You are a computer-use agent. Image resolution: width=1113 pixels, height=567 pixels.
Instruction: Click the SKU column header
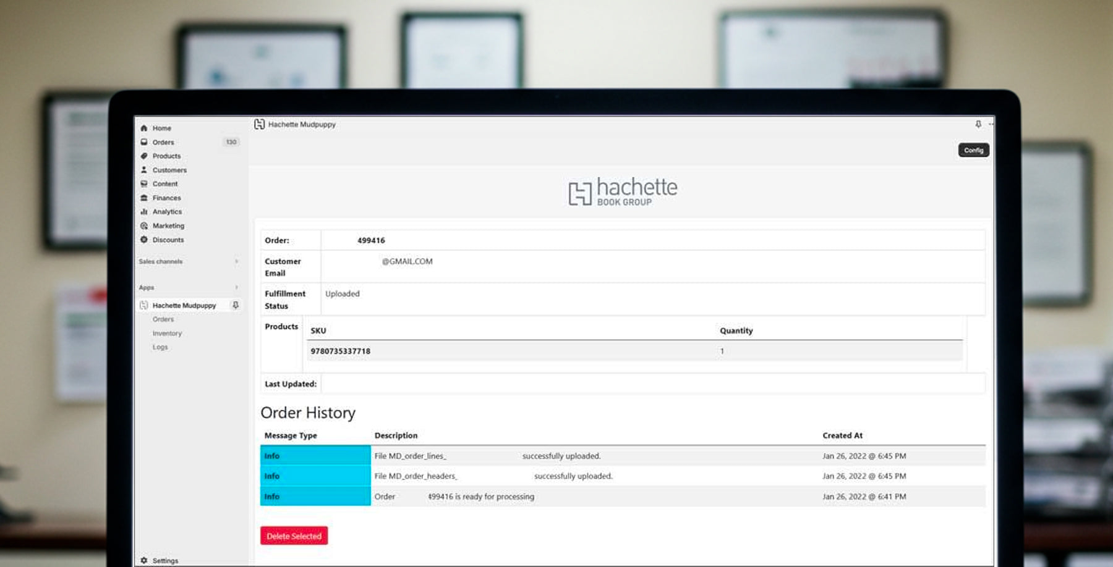(x=318, y=330)
